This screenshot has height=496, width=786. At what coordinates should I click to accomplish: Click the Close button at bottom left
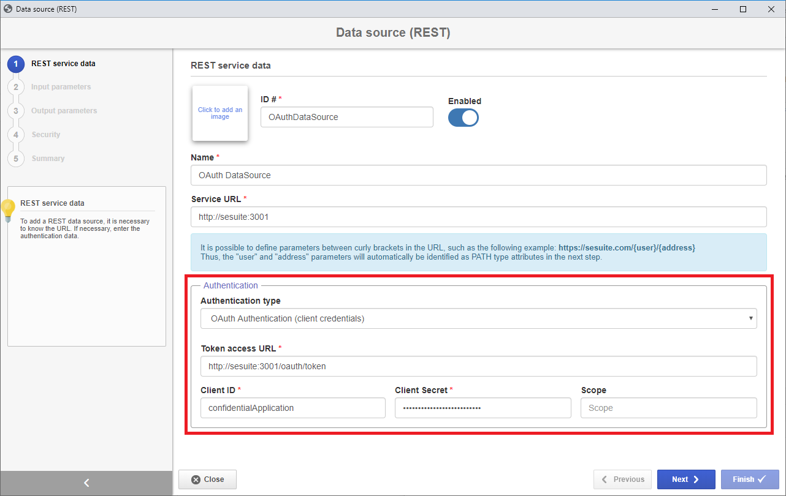207,479
